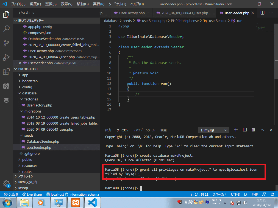Switch to 出力 panel tab
The width and height of the screenshot is (278, 208).
(x=108, y=130)
